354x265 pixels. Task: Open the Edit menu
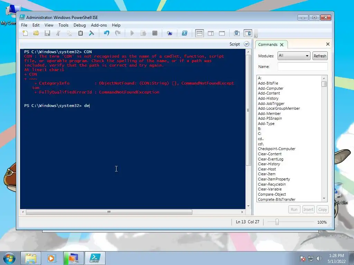(x=36, y=25)
